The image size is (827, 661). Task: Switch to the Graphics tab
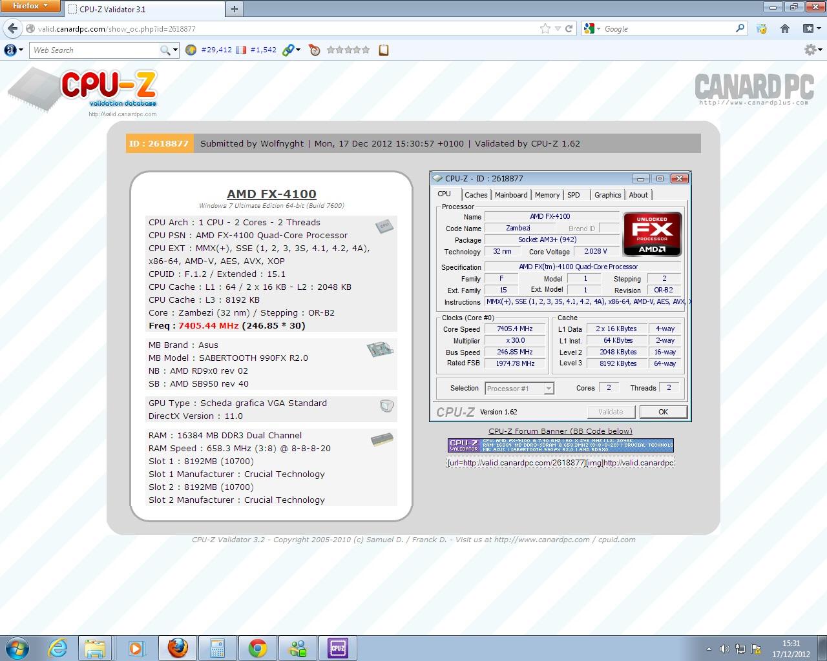click(x=607, y=195)
